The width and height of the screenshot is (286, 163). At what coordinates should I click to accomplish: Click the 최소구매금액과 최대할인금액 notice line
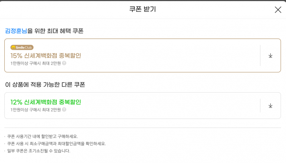56,144
